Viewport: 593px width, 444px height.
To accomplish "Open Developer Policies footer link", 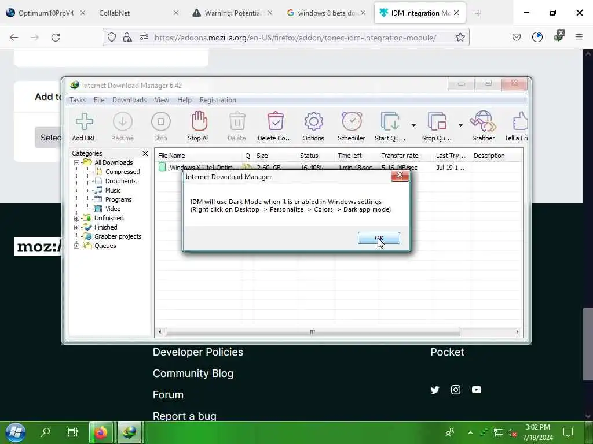I will 198,352.
